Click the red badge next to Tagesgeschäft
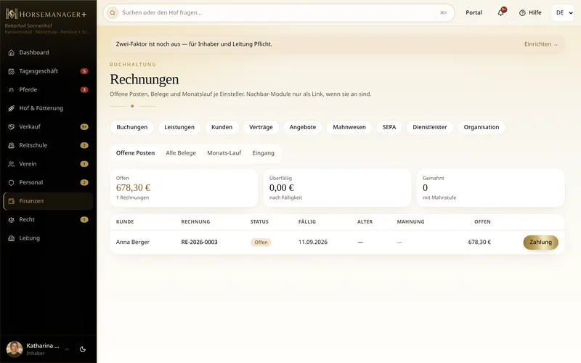Image resolution: width=581 pixels, height=363 pixels. (x=84, y=71)
